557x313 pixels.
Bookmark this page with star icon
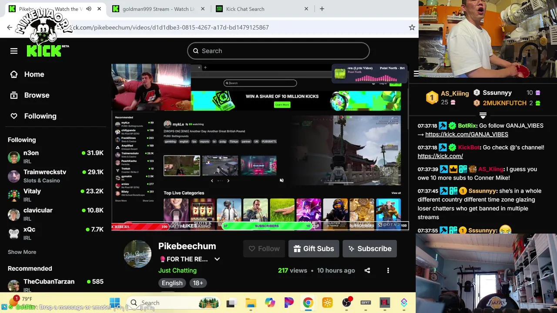(x=412, y=27)
